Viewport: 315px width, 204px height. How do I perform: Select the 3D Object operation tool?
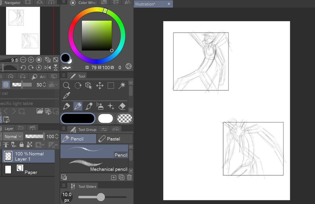[89, 86]
